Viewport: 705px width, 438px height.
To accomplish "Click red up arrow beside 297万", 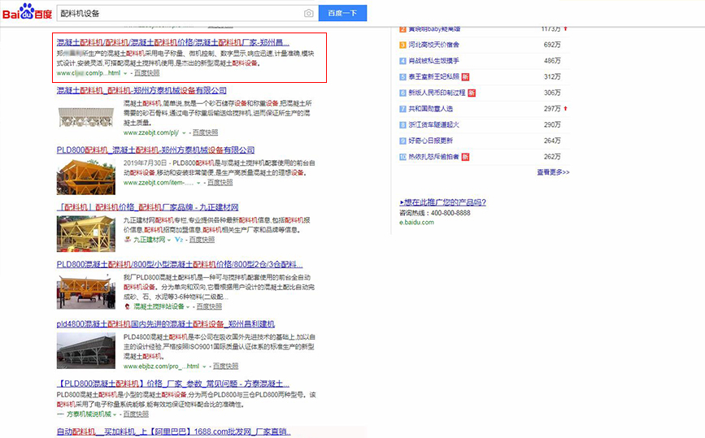I will [x=566, y=108].
